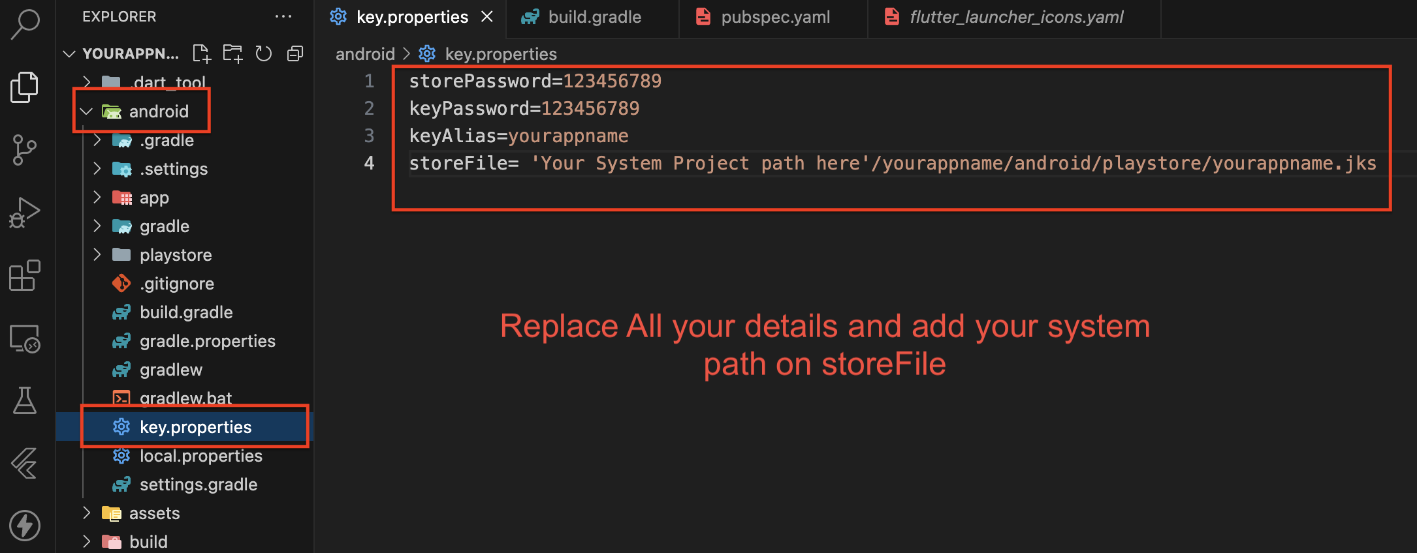Viewport: 1417px width, 553px height.
Task: Open Run and Debug view
Action: (25, 213)
